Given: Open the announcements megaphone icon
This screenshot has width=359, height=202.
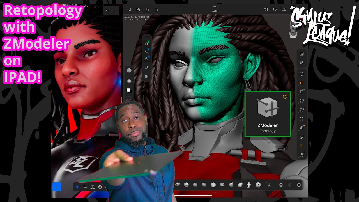Looking at the screenshot, I should (x=266, y=10).
